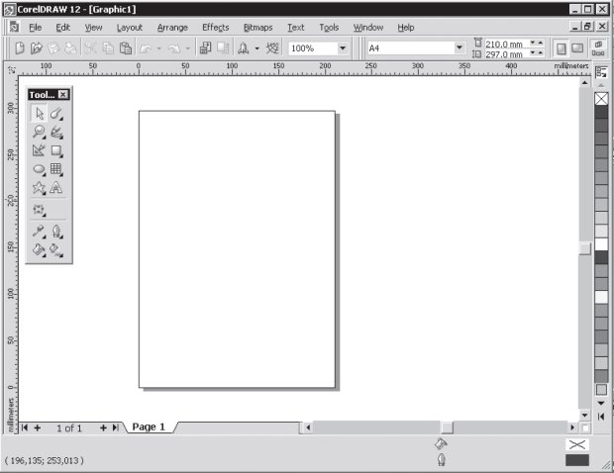
Task: Select the Pick tool arrow
Action: pyautogui.click(x=40, y=114)
